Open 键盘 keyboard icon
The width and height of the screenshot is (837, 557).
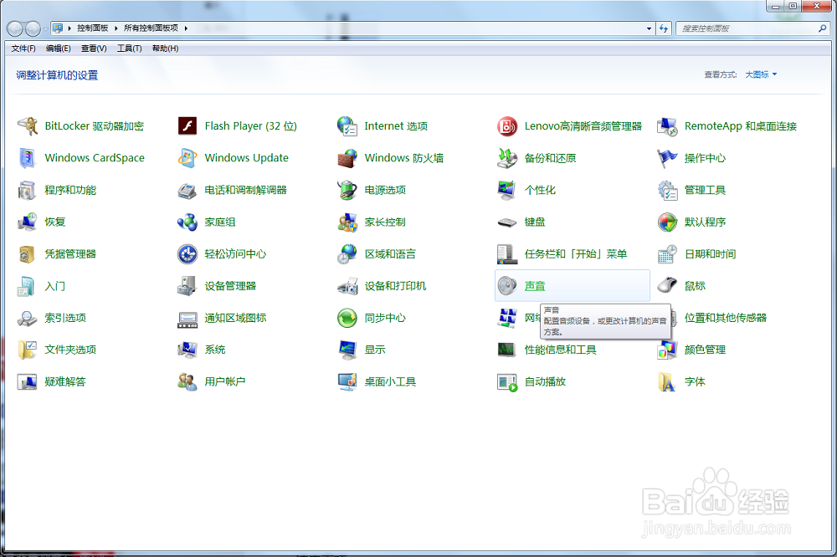[507, 222]
